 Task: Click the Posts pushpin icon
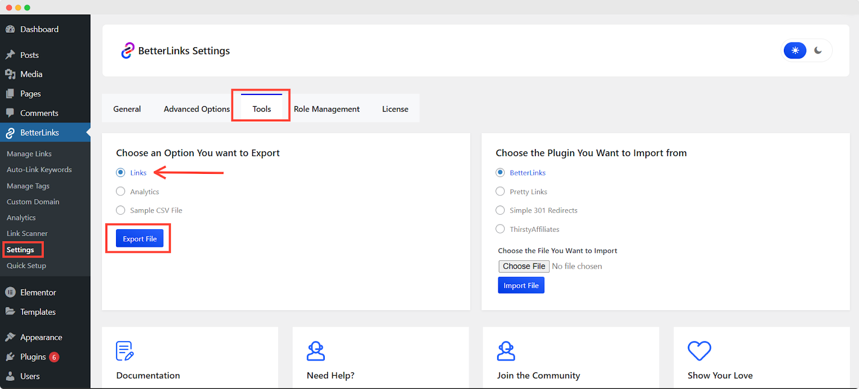click(x=10, y=55)
